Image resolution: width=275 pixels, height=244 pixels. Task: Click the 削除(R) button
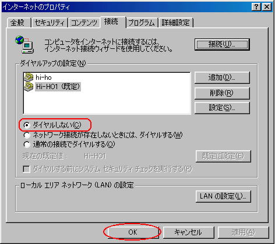click(x=222, y=93)
